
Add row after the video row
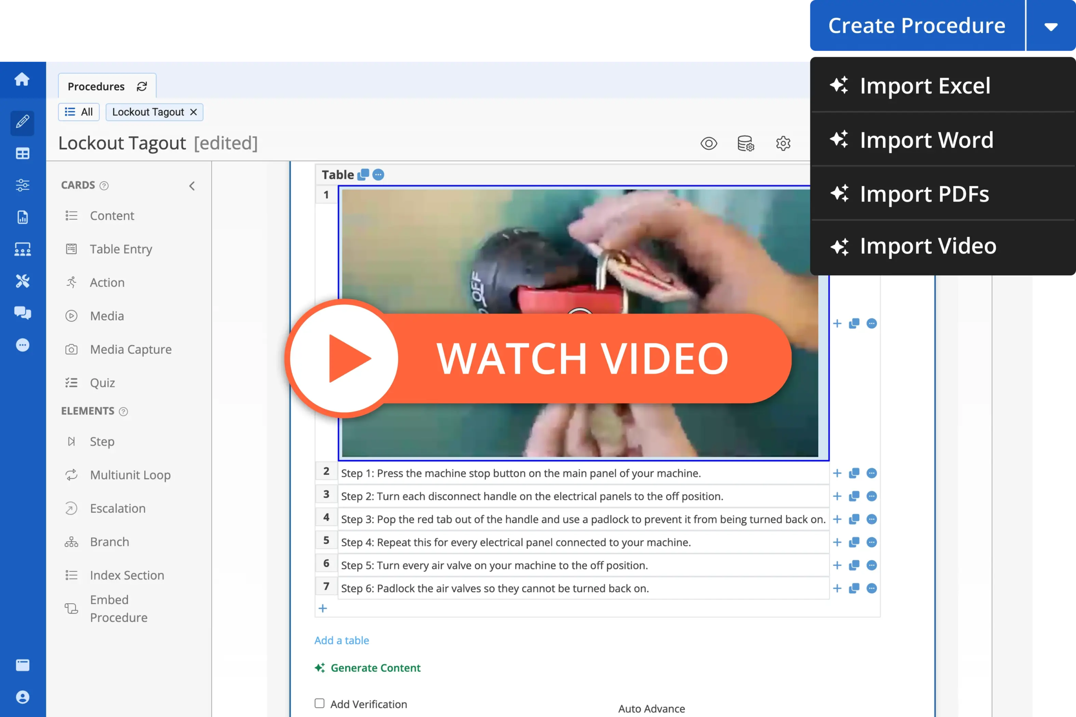837,324
